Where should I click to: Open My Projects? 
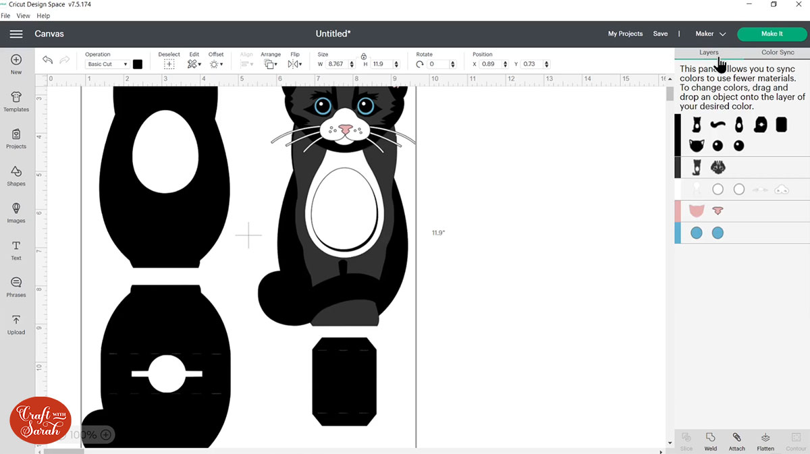[x=625, y=34]
